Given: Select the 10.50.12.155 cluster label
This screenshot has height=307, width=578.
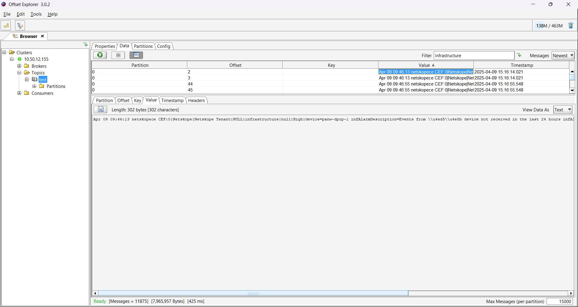Looking at the screenshot, I should coord(36,59).
